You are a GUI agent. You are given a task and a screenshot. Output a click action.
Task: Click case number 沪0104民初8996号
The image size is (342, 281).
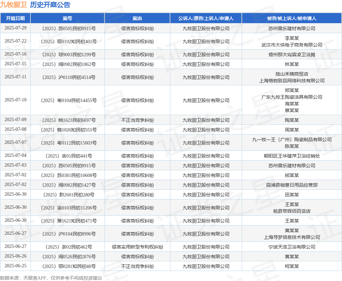click(x=69, y=234)
